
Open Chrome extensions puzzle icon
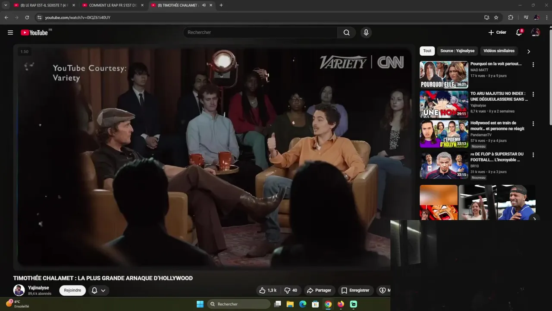(x=511, y=17)
